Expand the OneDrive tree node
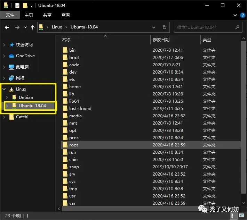Screen dimensions: 247x220 pyautogui.click(x=4, y=56)
